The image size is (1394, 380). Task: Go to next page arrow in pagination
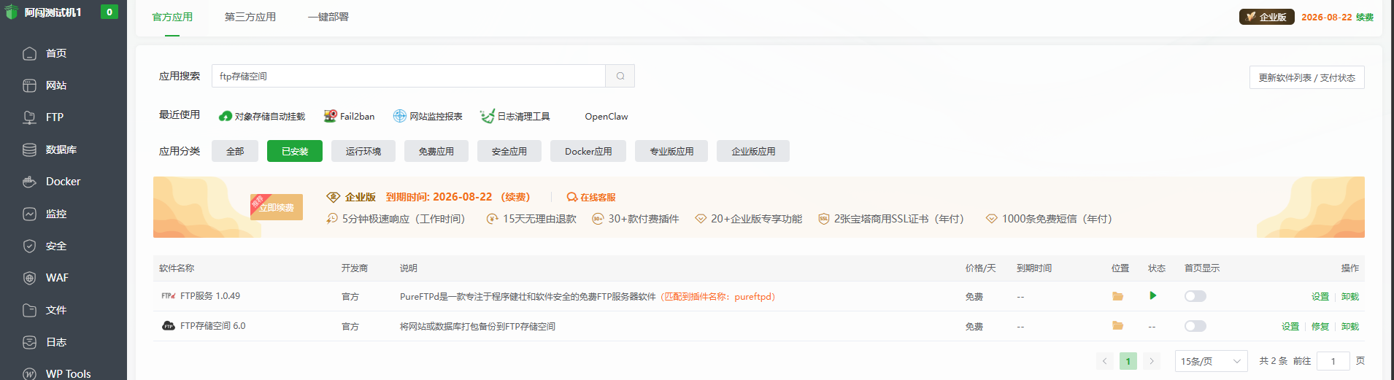1152,361
